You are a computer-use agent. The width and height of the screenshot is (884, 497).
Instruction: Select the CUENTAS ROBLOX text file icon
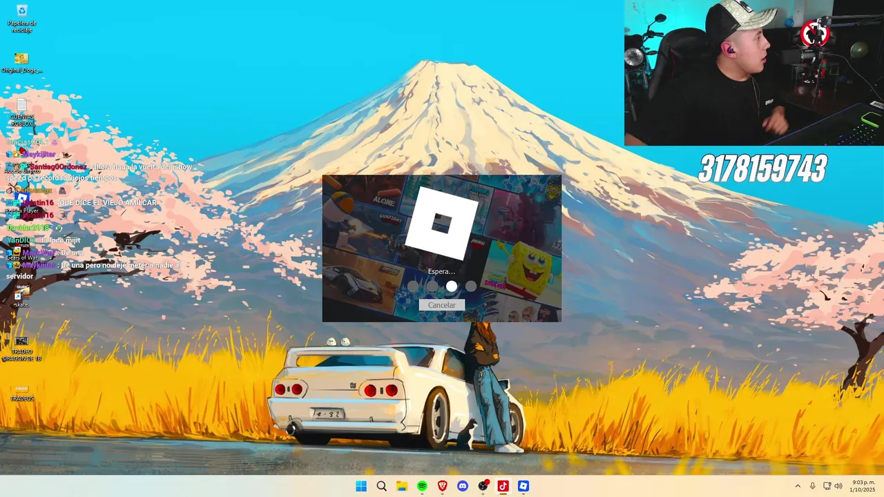21,113
